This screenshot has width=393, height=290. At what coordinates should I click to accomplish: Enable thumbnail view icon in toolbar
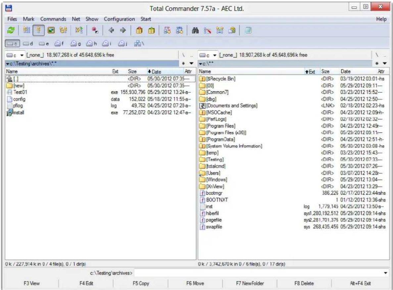(x=51, y=30)
